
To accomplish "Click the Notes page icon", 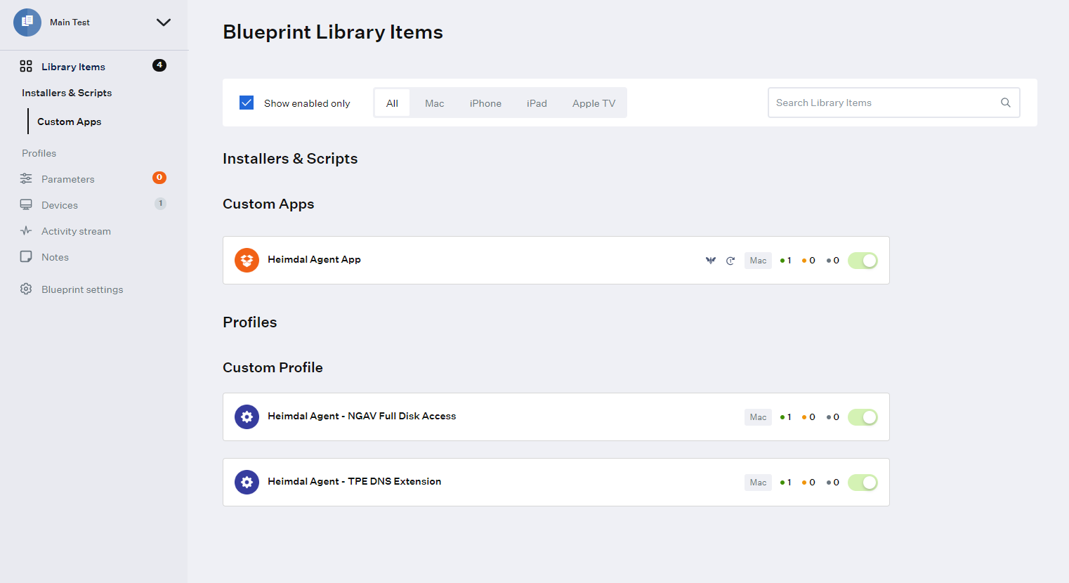I will pos(26,256).
